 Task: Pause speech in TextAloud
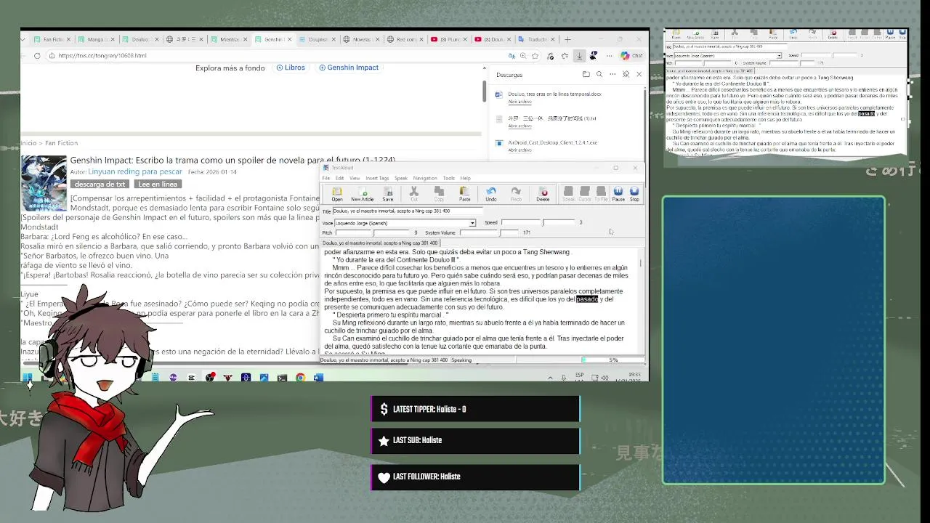[x=618, y=194]
